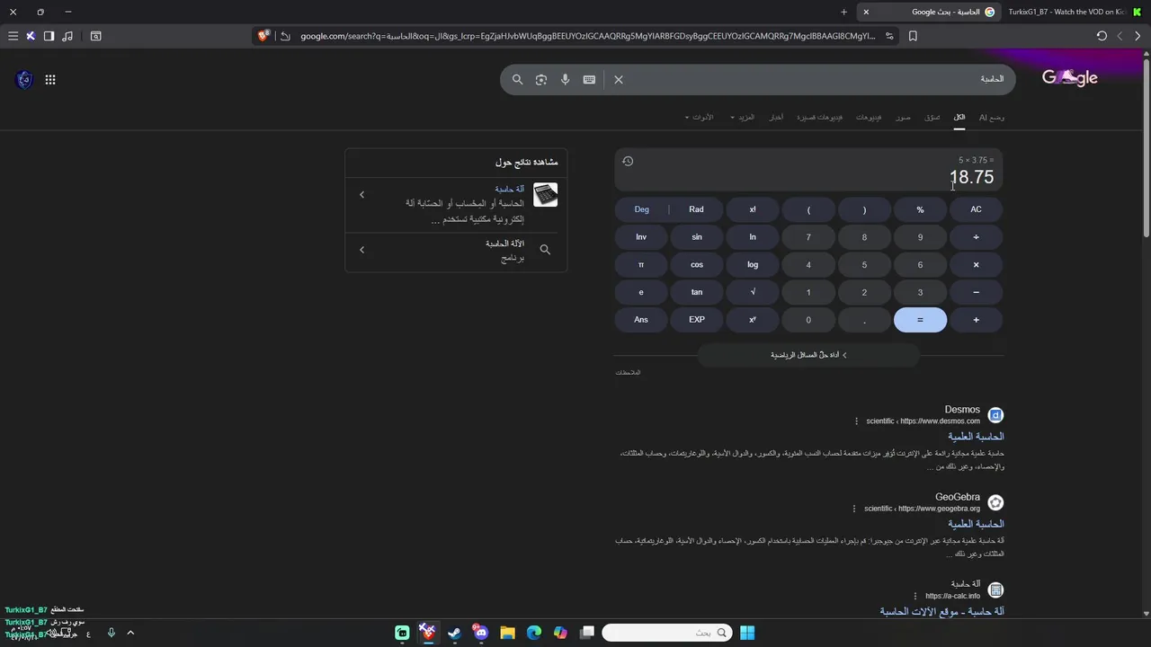Open new browser tab
This screenshot has width=1151, height=647.
[x=843, y=12]
